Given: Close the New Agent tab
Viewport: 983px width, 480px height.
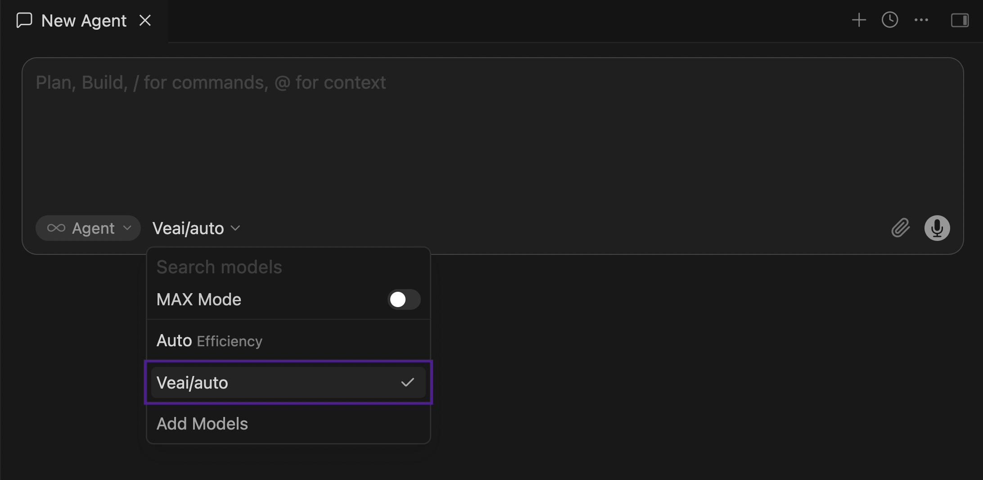Looking at the screenshot, I should [145, 20].
